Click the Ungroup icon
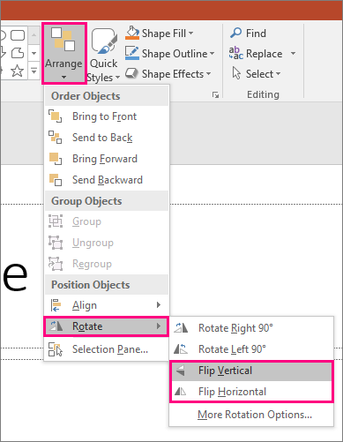The width and height of the screenshot is (343, 442). pyautogui.click(x=56, y=243)
